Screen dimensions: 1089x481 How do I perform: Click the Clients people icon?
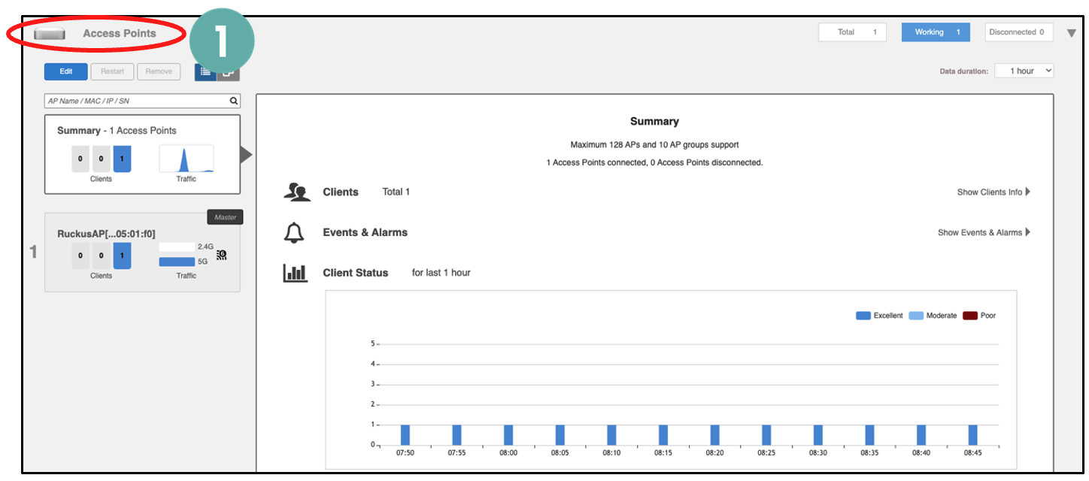296,192
